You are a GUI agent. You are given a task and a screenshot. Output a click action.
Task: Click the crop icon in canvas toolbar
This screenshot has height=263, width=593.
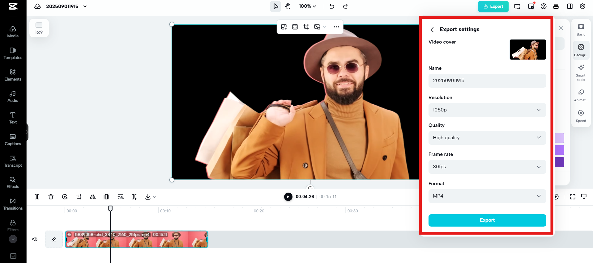pos(306,27)
